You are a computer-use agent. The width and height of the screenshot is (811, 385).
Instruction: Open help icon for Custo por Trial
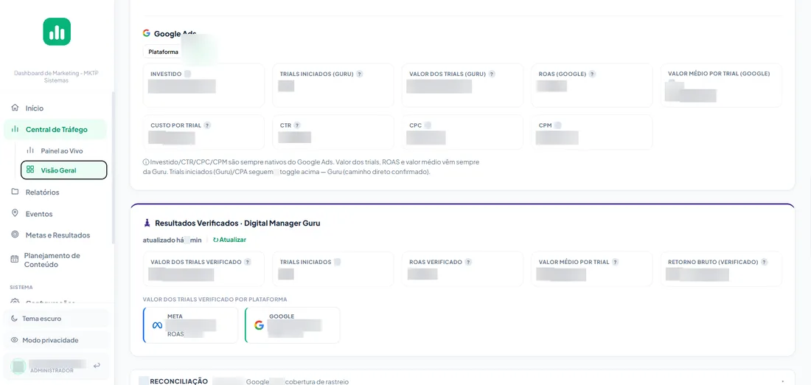[207, 125]
